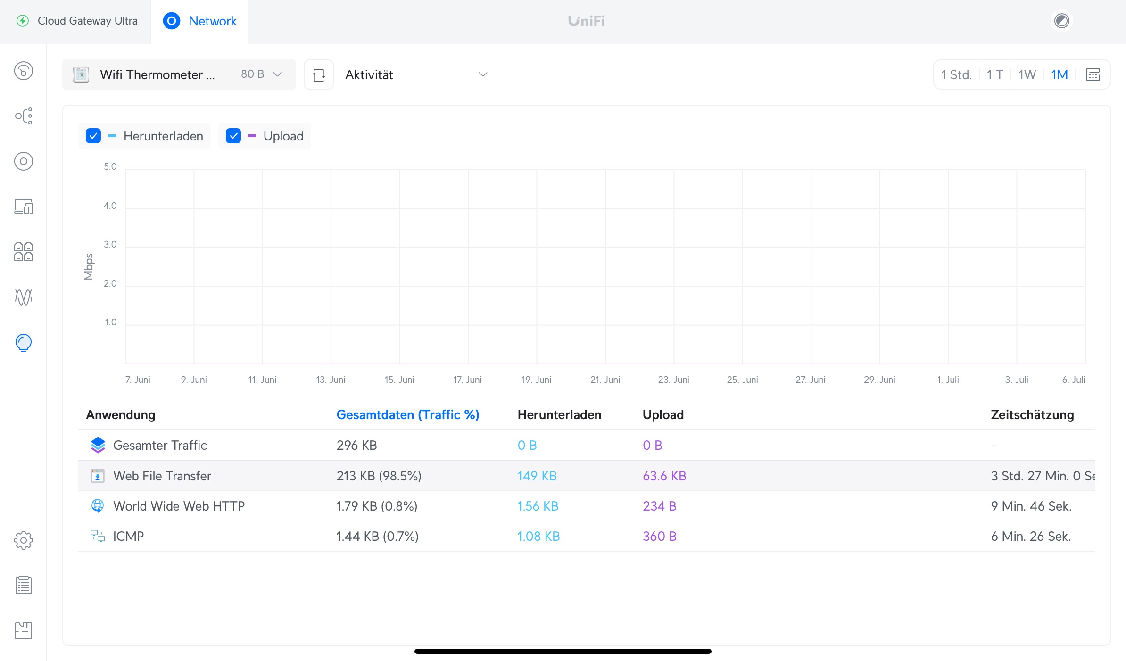Open the settings gear icon
The image size is (1126, 661).
coord(24,540)
